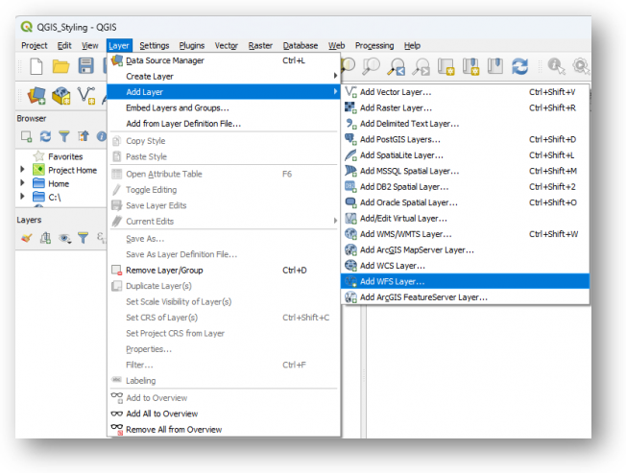The height and width of the screenshot is (473, 626).
Task: Click the Zoom Last toolbar icon
Action: pyautogui.click(x=396, y=66)
